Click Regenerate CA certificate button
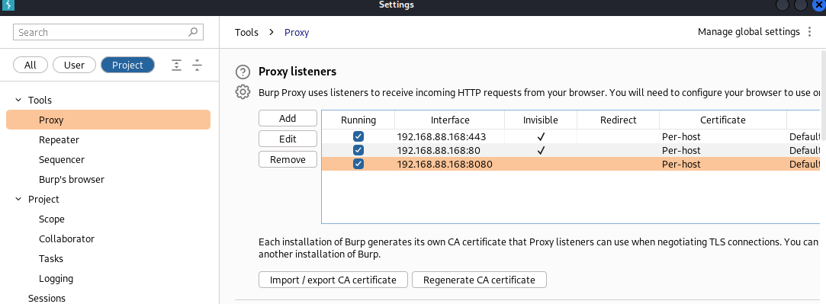The height and width of the screenshot is (304, 826). [x=479, y=280]
